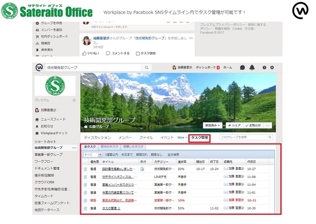
Task: Tick the タスク登録 checkbox on the post
Action: pyautogui.click(x=138, y=53)
